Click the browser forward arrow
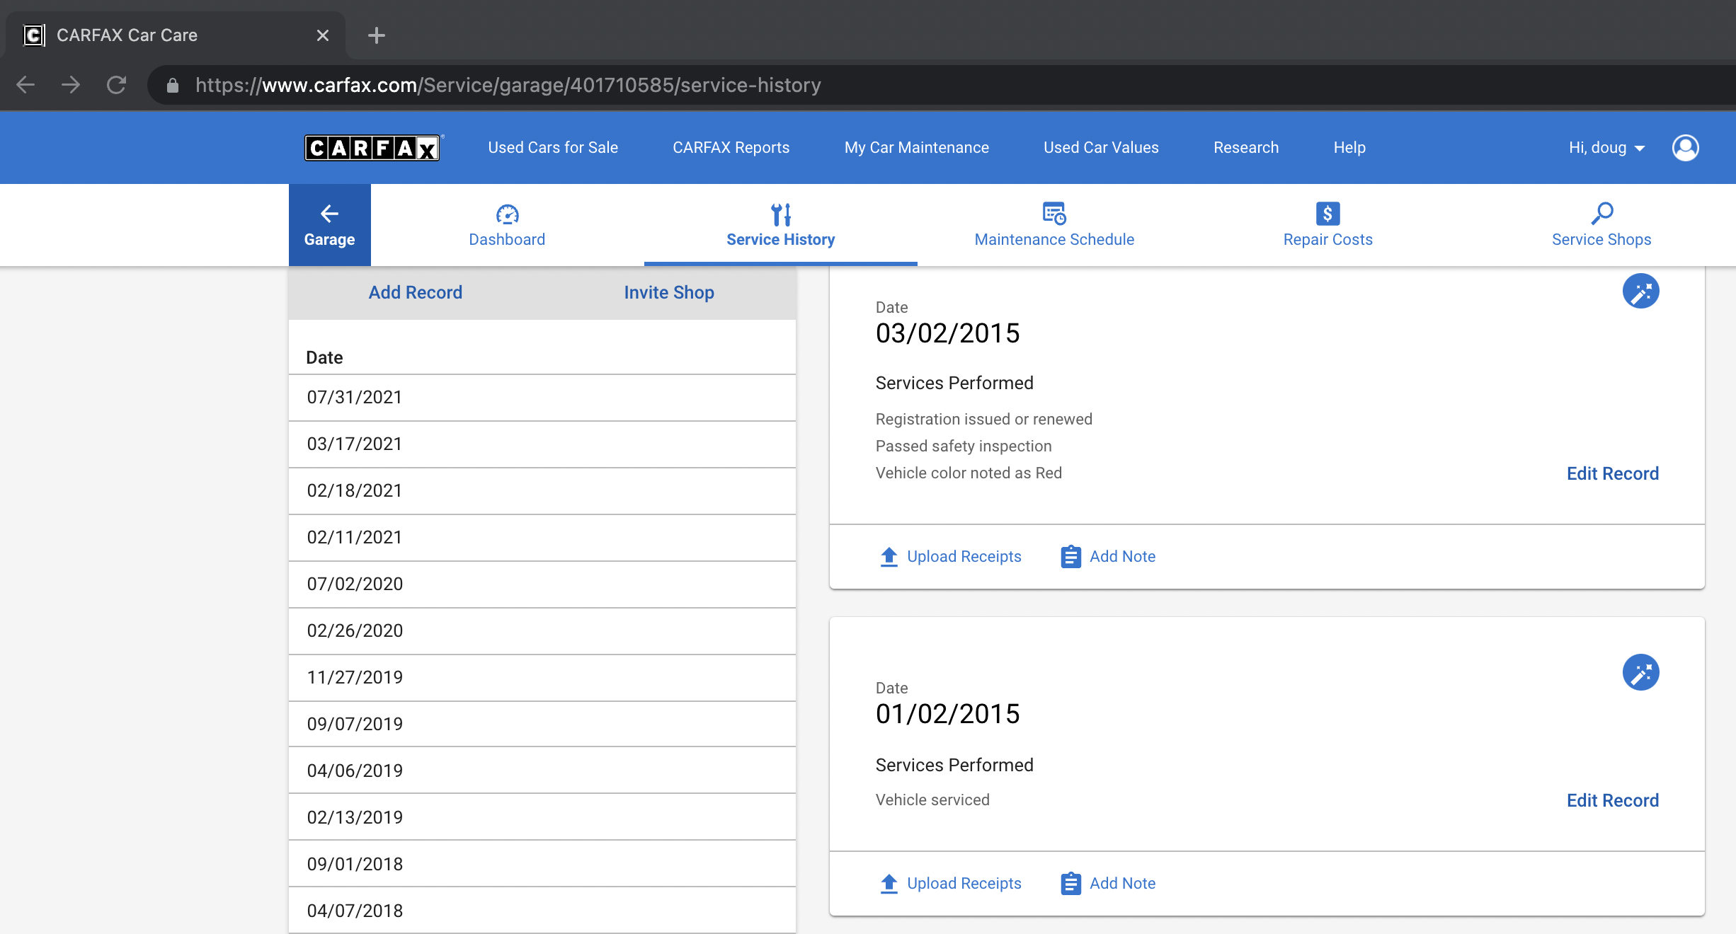 (71, 86)
